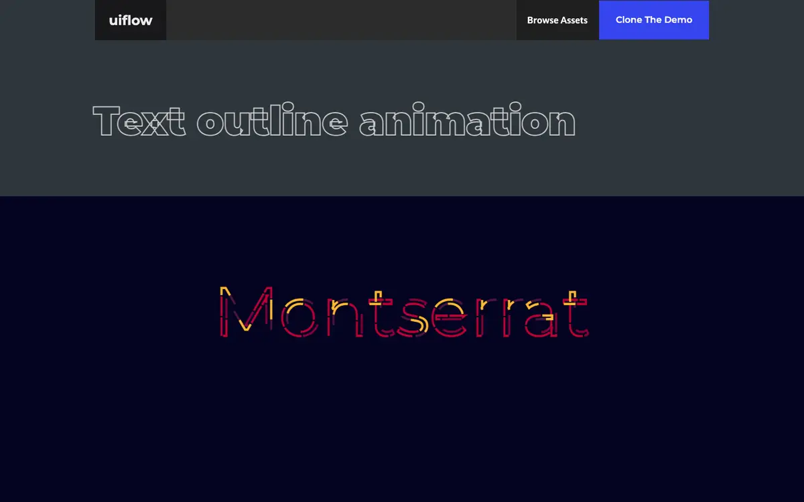Viewport: 804px width, 502px height.
Task: Click the animated Montserrat text
Action: click(404, 313)
